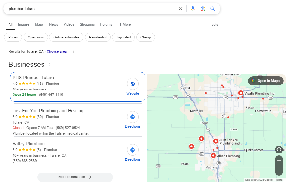Click the More businesses button

pyautogui.click(x=75, y=177)
